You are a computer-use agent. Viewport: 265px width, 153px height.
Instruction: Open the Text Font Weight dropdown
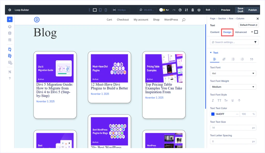coord(233,87)
